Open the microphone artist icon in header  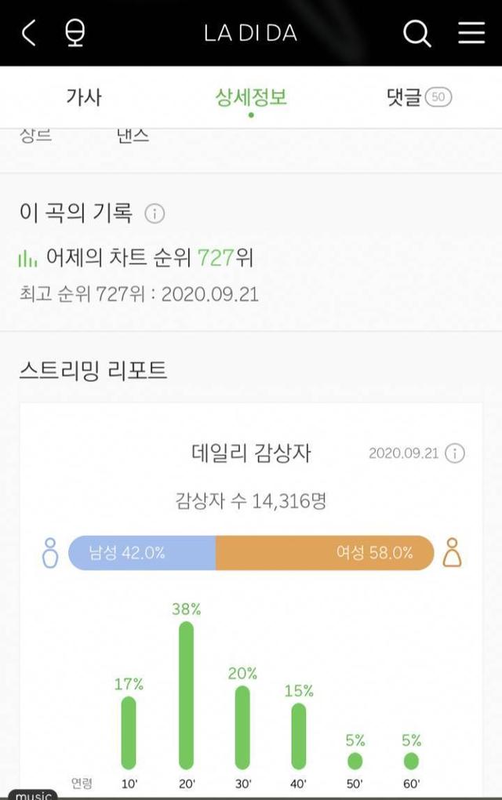(x=75, y=33)
